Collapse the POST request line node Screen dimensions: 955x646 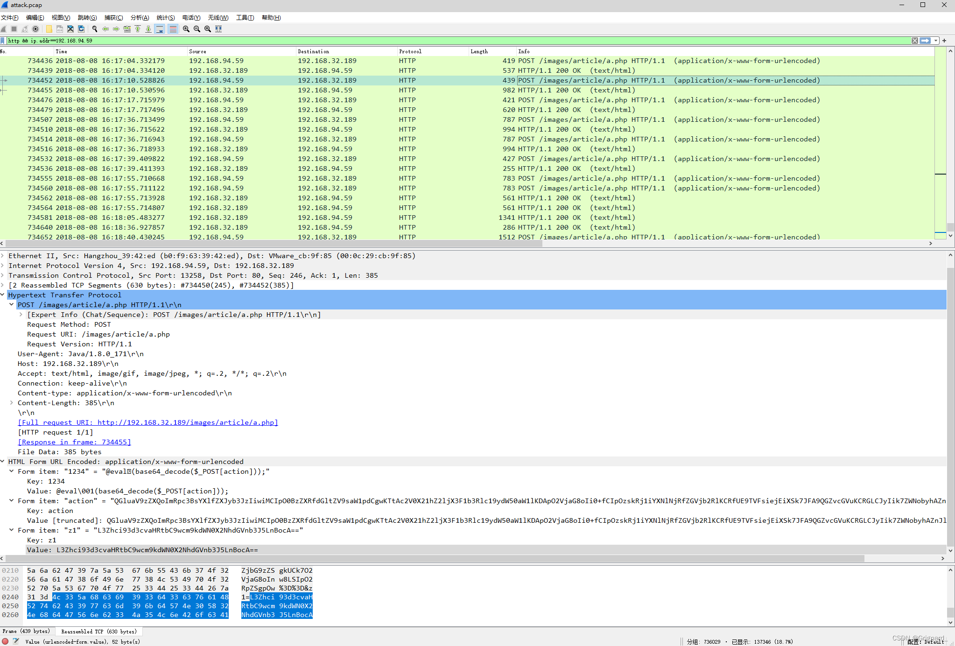(12, 305)
